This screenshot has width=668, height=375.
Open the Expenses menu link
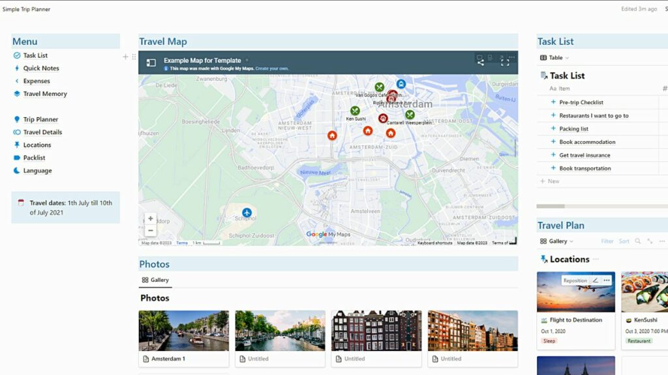[x=37, y=81]
